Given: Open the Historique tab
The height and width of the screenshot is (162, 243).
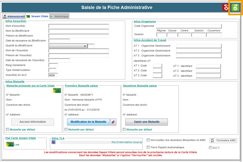Looking at the screenshot, I should coord(59,17).
